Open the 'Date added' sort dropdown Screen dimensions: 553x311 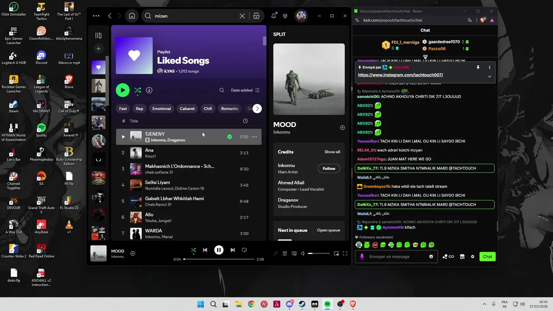245,90
